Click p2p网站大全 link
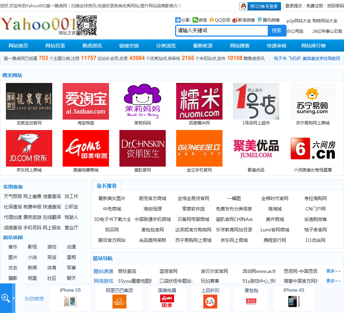This screenshot has height=313, width=344. [299, 21]
